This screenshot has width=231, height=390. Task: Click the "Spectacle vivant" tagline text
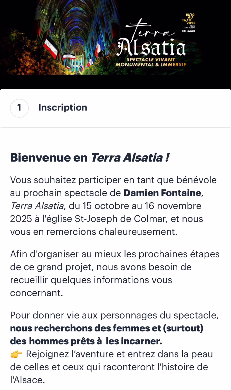click(x=151, y=60)
